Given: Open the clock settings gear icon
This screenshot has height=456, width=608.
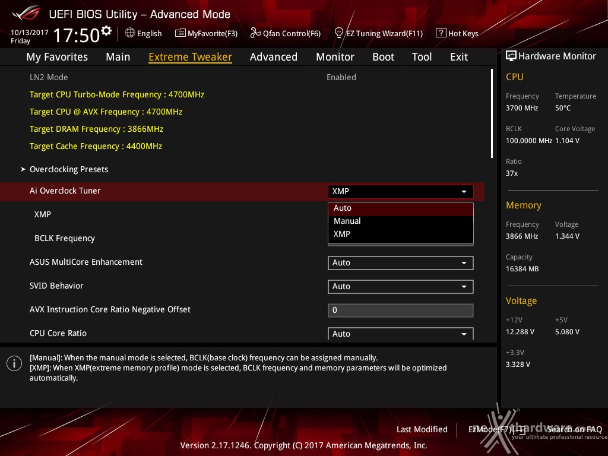Looking at the screenshot, I should click(x=106, y=30).
